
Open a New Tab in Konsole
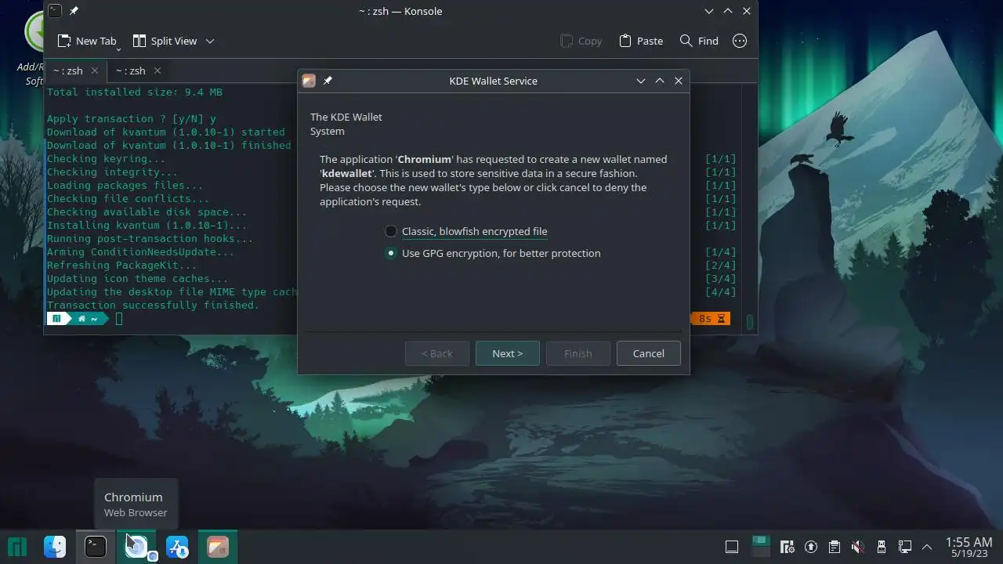87,41
